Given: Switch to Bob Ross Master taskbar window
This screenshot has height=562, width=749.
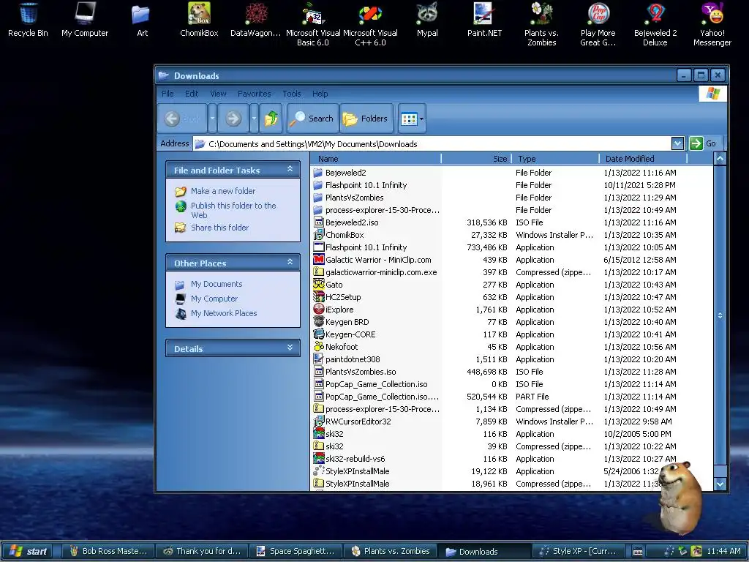Looking at the screenshot, I should [x=108, y=551].
